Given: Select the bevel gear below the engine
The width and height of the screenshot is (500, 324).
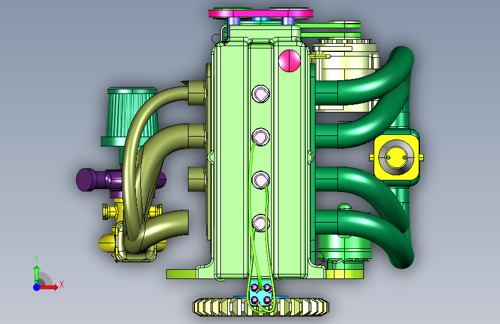Looking at the screenshot, I should coord(261,307).
